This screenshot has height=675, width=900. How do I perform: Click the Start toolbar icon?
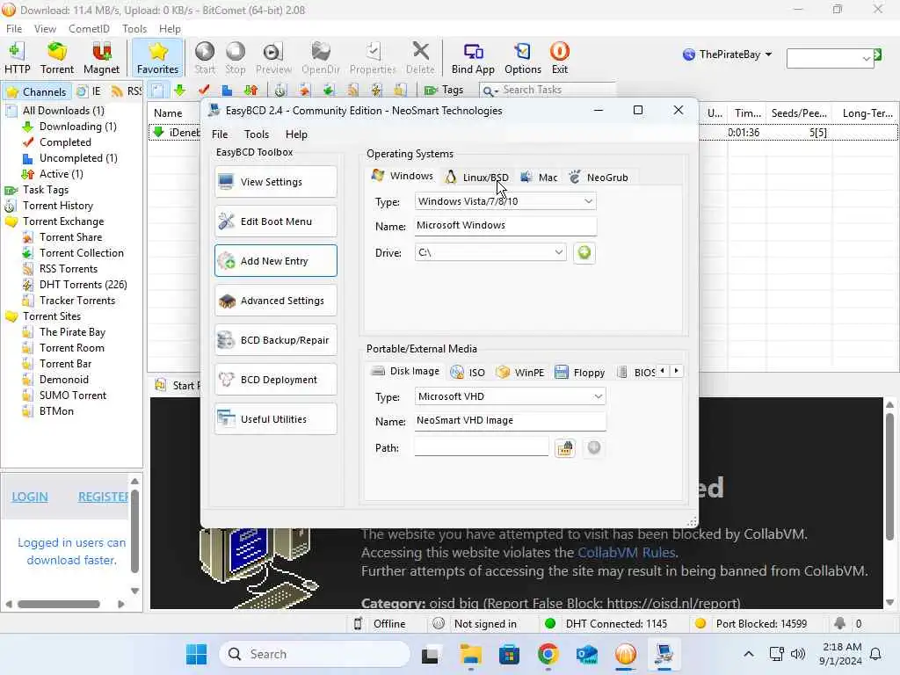click(204, 58)
